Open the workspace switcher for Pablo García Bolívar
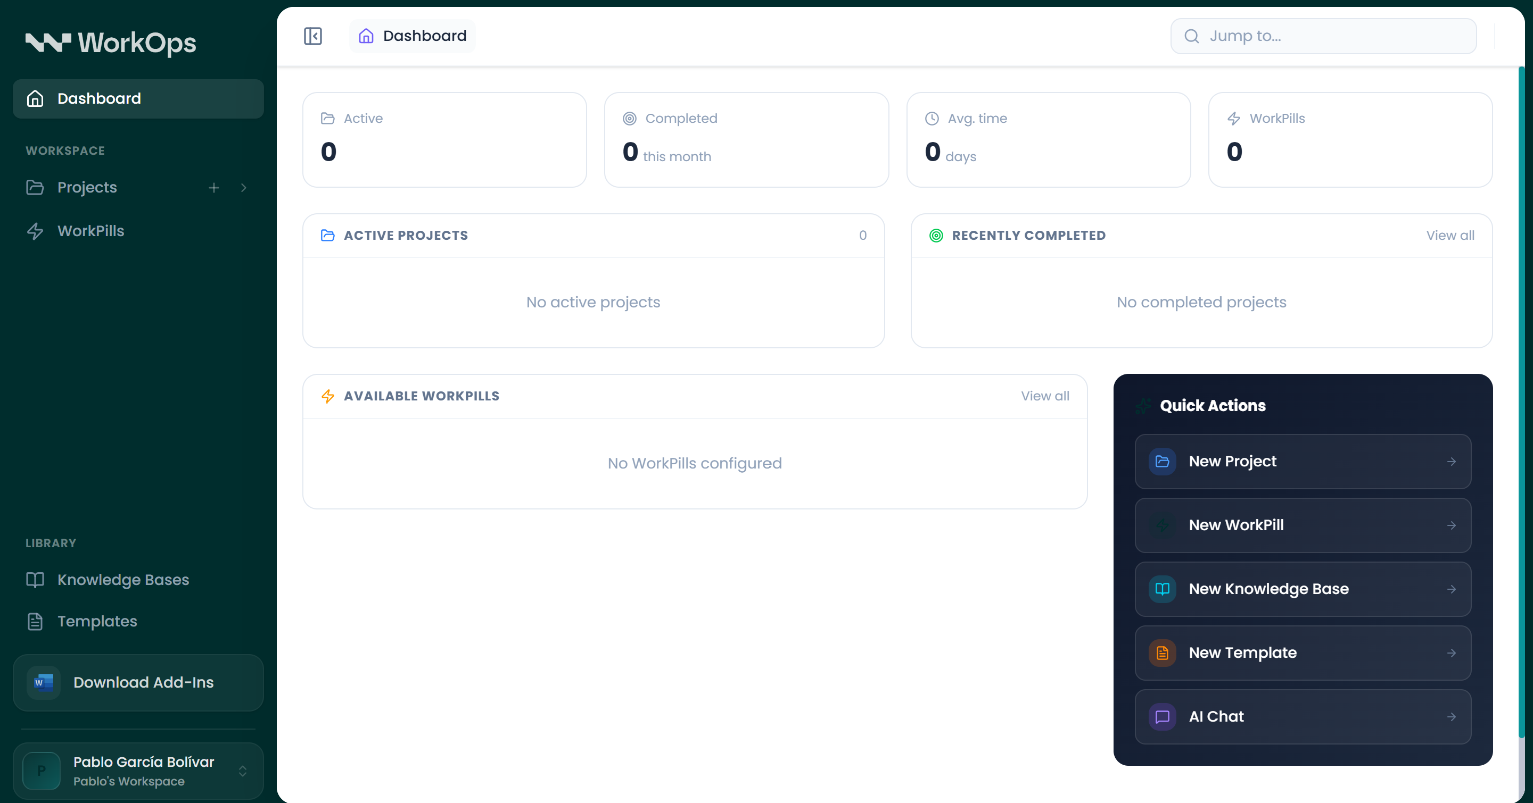Viewport: 1533px width, 803px height. click(243, 771)
